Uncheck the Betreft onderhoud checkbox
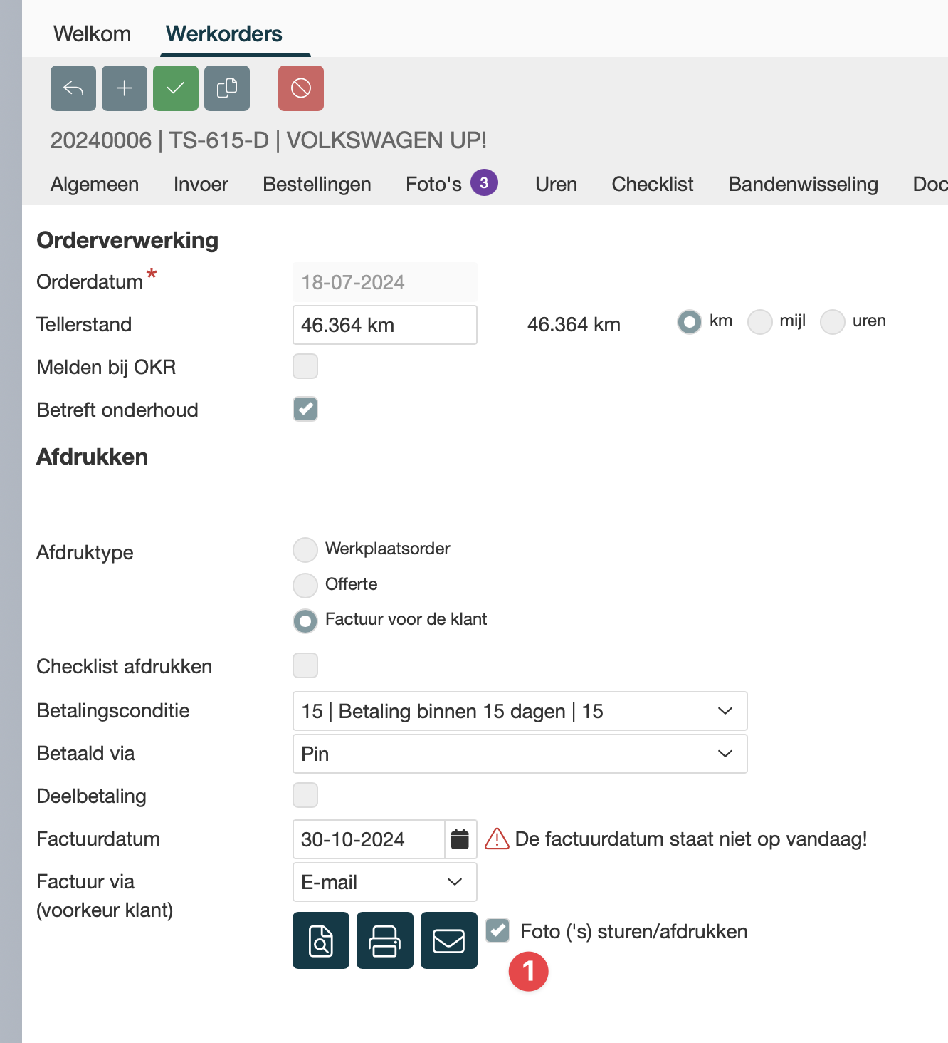The width and height of the screenshot is (948, 1043). coord(305,409)
